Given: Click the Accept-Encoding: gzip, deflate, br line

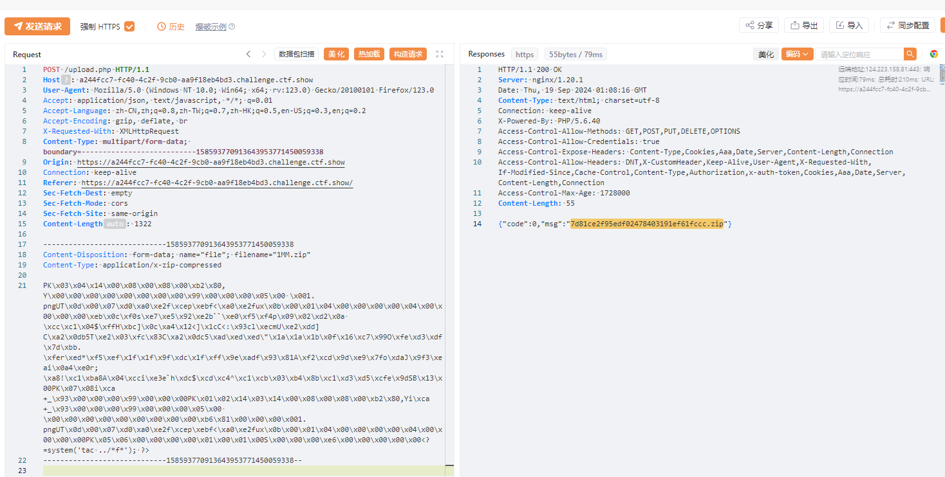Looking at the screenshot, I should click(115, 121).
